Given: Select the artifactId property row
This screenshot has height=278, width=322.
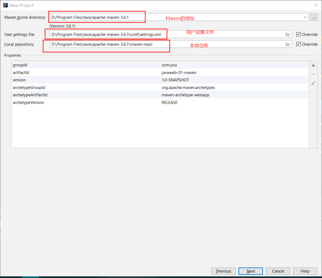Looking at the screenshot, I should tap(160, 72).
